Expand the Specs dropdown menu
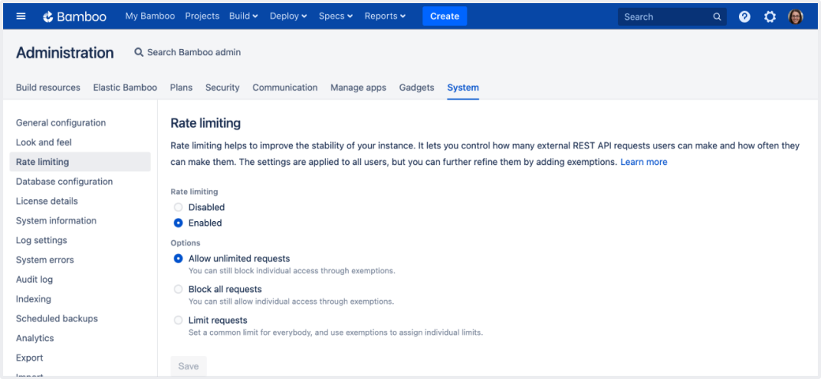Screen dimensions: 821x379 point(336,17)
